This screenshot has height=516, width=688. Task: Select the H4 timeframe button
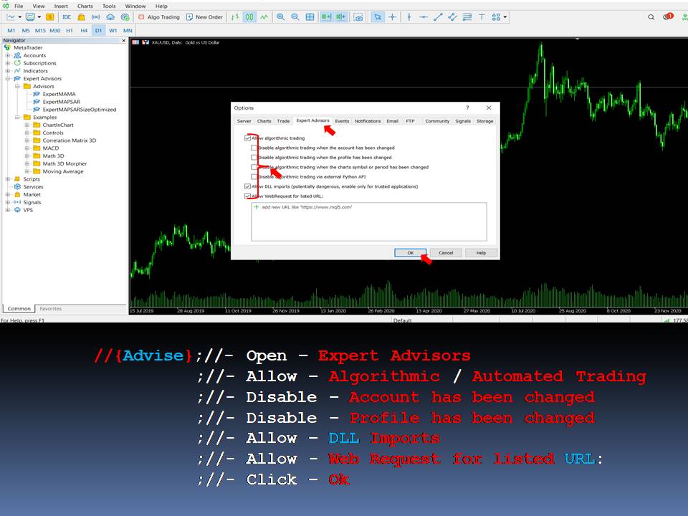[x=84, y=30]
